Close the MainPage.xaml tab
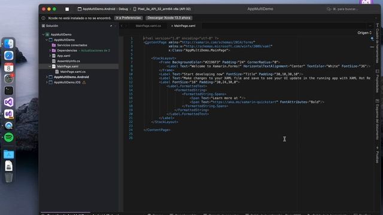This screenshot has height=215, width=383. click(172, 26)
